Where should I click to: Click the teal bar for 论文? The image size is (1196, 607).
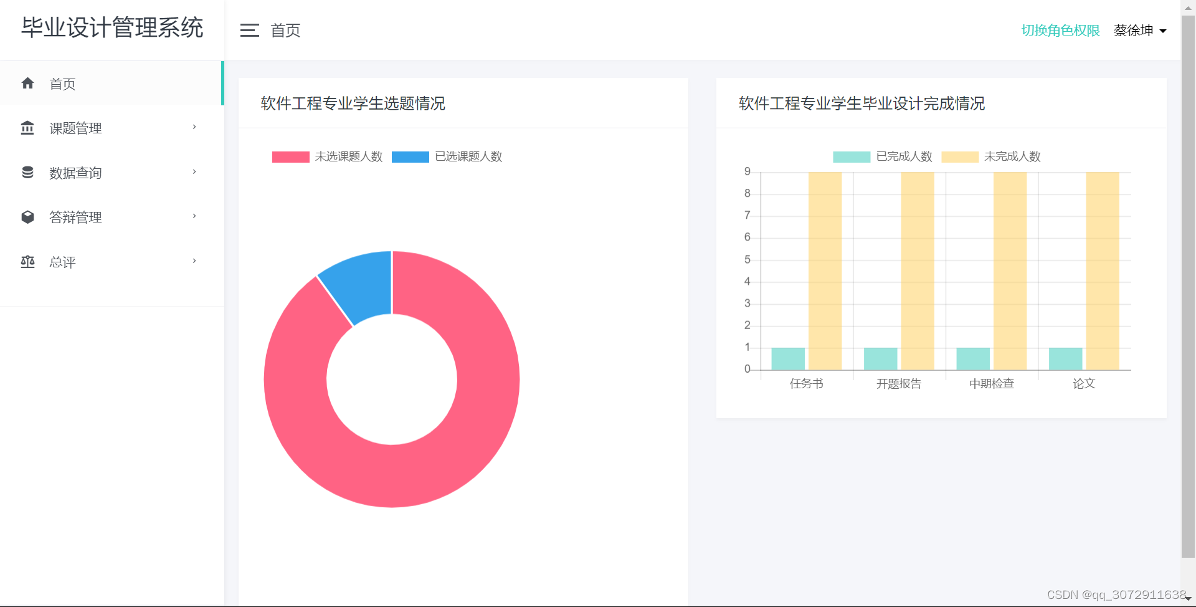pyautogui.click(x=1066, y=359)
